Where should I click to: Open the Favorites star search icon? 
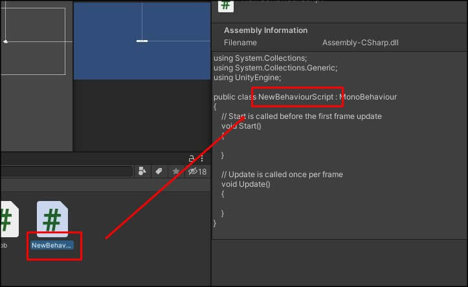tap(176, 171)
